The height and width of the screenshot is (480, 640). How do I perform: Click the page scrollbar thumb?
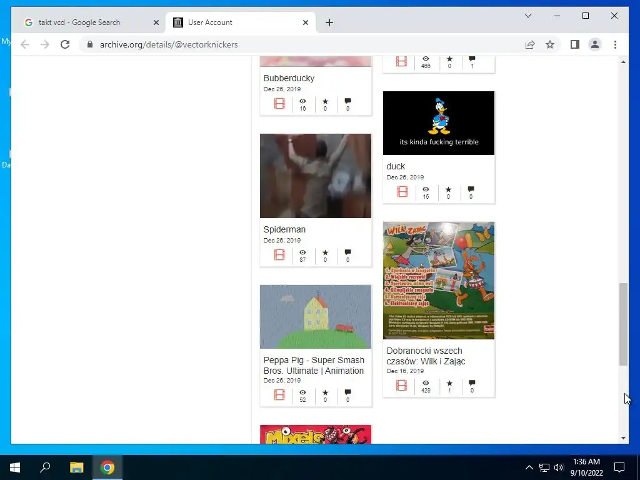click(x=623, y=324)
